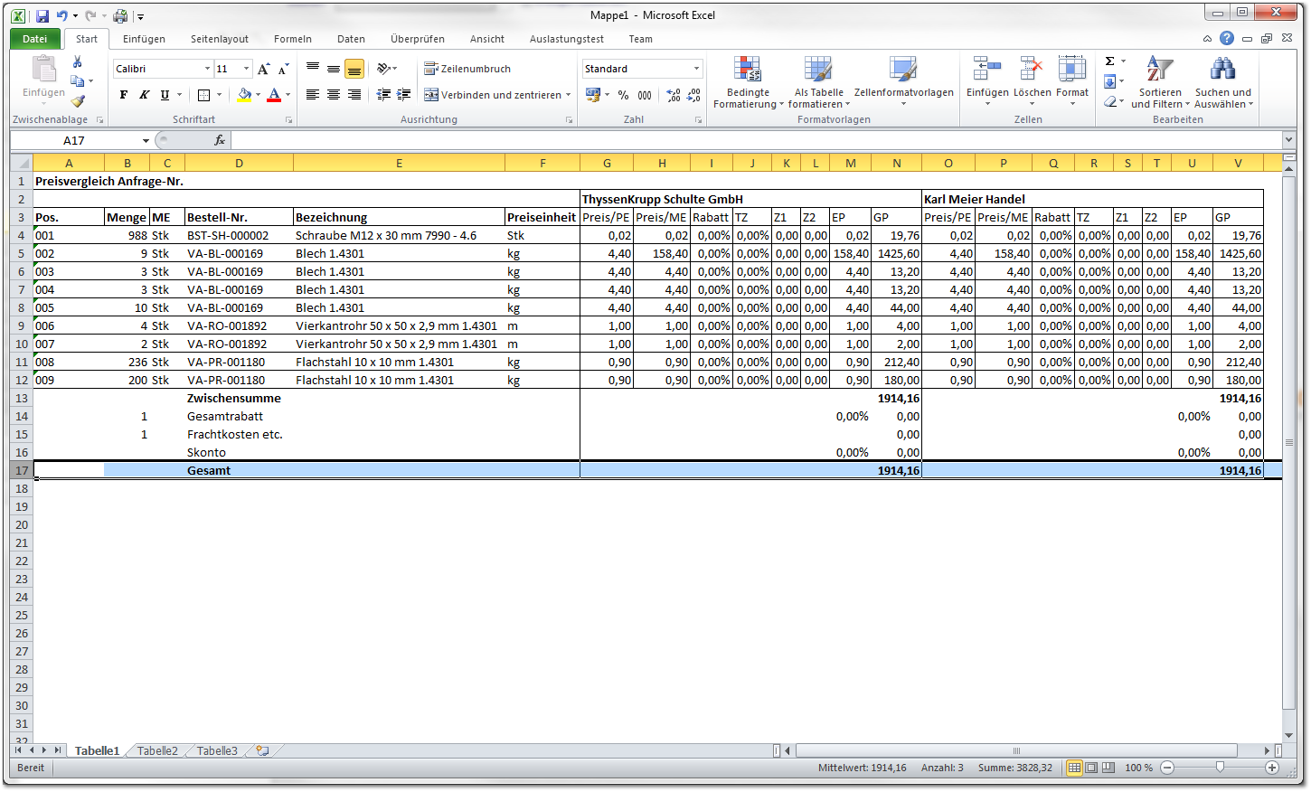Click the insert function fx button
Image resolution: width=1311 pixels, height=792 pixels.
[219, 140]
